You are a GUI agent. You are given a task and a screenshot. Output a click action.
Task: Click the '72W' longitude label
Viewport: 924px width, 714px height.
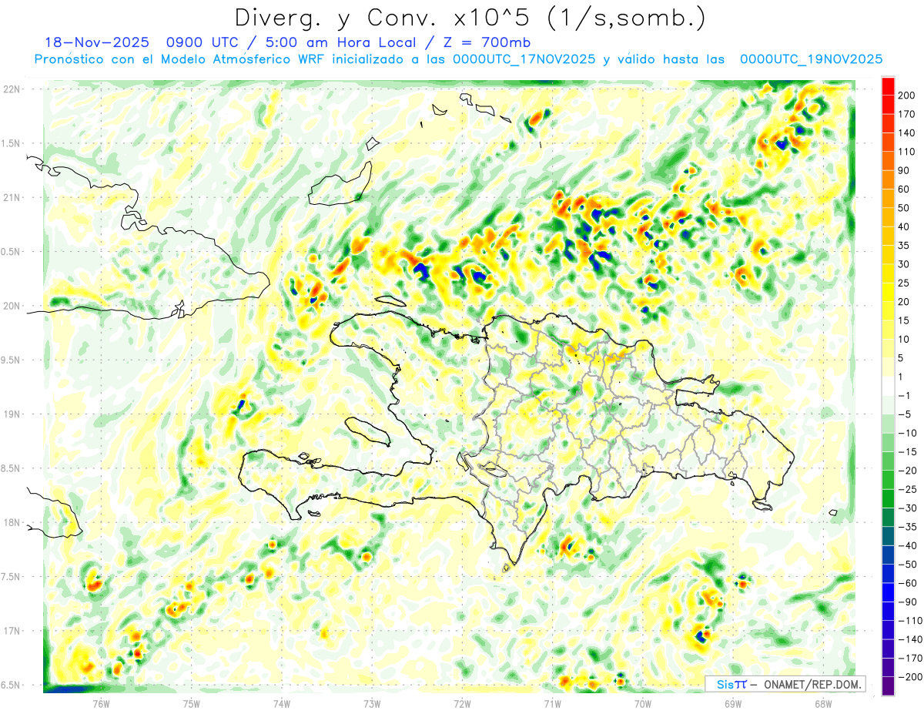pyautogui.click(x=462, y=702)
